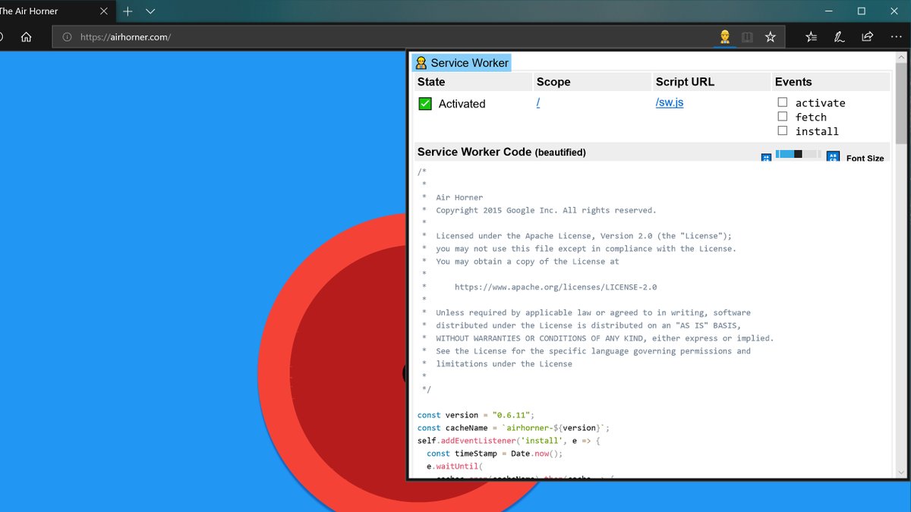Click the Home button icon
911x512 pixels.
tap(26, 36)
